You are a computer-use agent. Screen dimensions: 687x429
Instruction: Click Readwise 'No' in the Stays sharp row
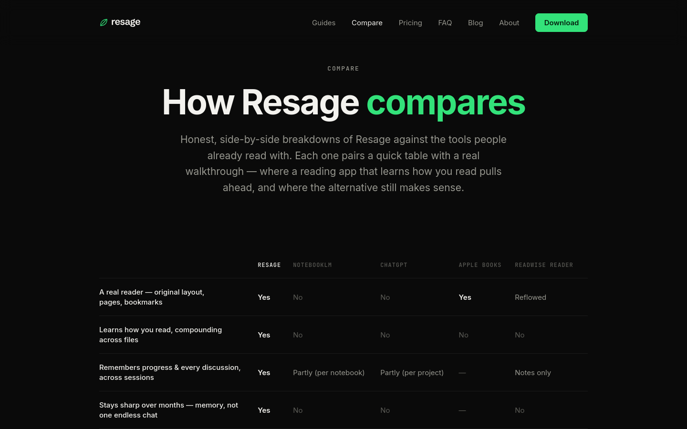520,410
